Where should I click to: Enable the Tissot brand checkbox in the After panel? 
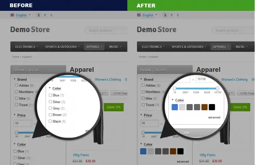[x=144, y=105]
